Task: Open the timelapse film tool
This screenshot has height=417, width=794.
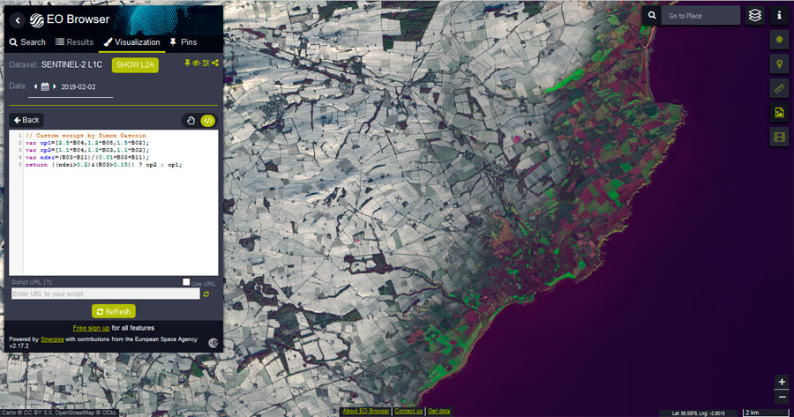Action: coord(779,137)
